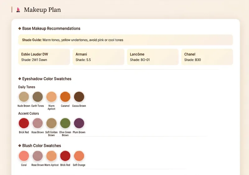249x175 pixels.
Task: Choose the Warm Apricot eyeshadow swatch in Daily Tones
Action: coord(51,97)
